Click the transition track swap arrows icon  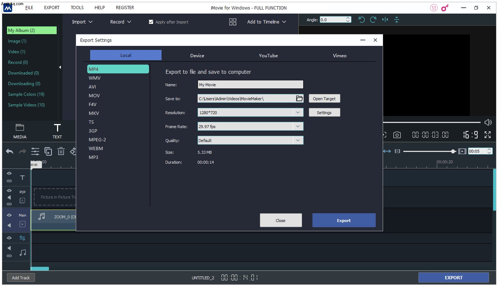(22, 238)
